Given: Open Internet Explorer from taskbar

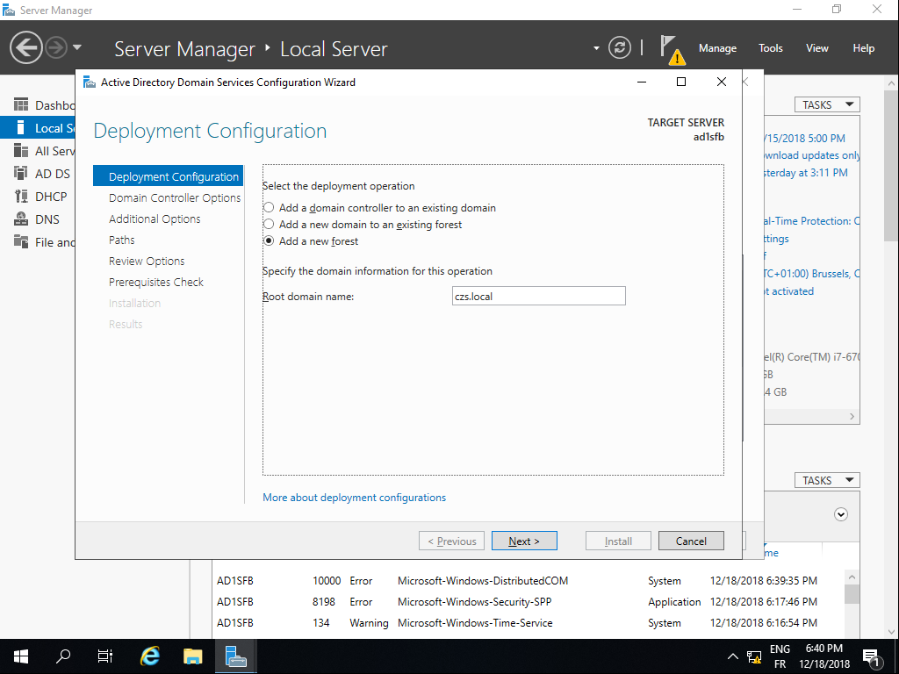Looking at the screenshot, I should (x=151, y=656).
